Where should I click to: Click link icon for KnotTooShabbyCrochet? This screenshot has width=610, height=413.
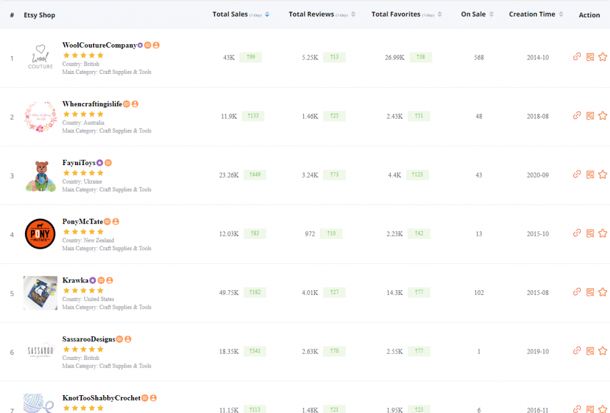click(577, 409)
